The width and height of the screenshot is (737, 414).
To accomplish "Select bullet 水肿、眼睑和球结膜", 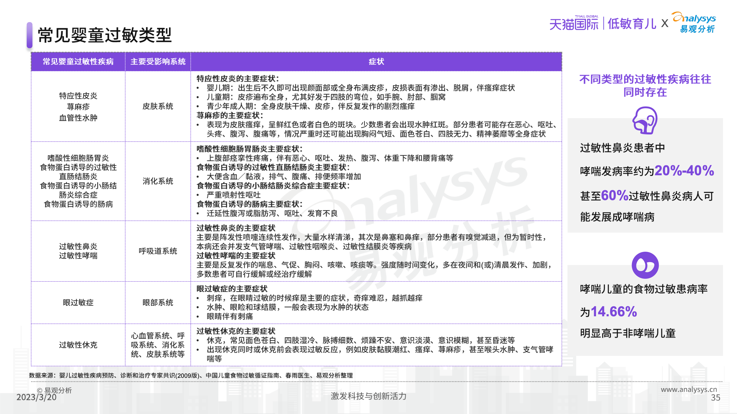I will 282,307.
